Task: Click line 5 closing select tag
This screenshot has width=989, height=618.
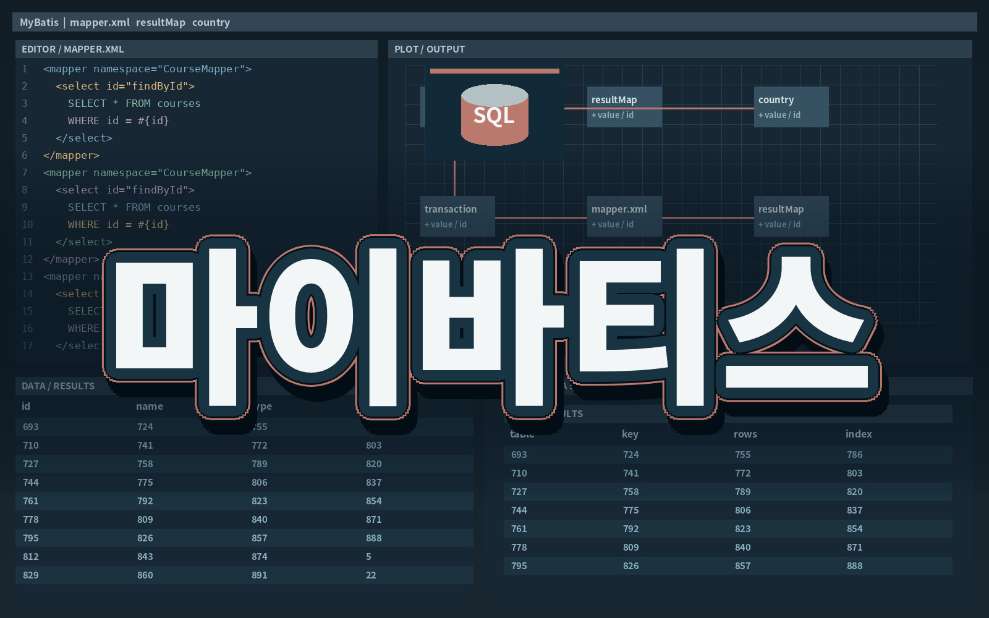Action: coord(84,138)
